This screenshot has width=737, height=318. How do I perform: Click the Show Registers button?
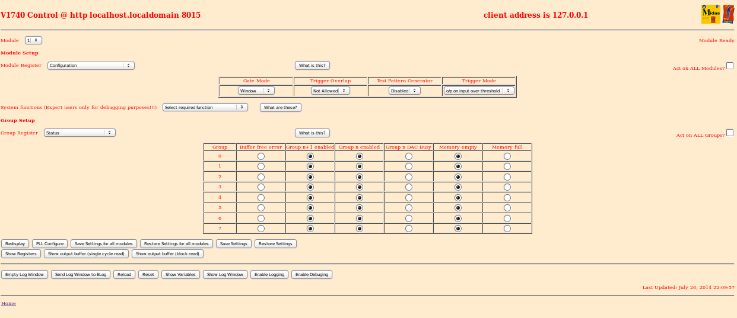coord(21,253)
